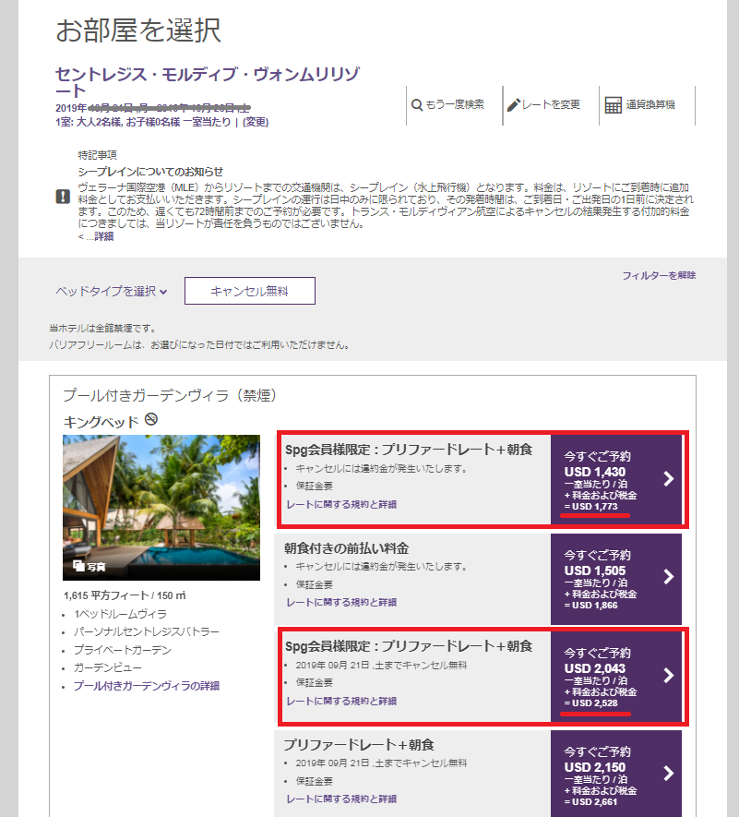Image resolution: width=739 pixels, height=817 pixels.
Task: Click the パーソナルセントレジスバトラー feature text
Action: pyautogui.click(x=147, y=632)
